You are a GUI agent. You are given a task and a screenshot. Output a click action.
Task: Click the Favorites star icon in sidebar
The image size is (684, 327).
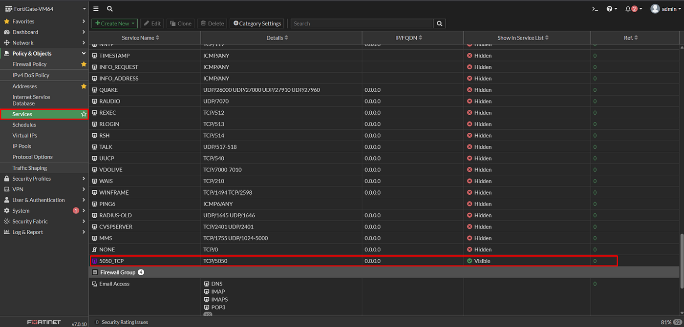7,21
